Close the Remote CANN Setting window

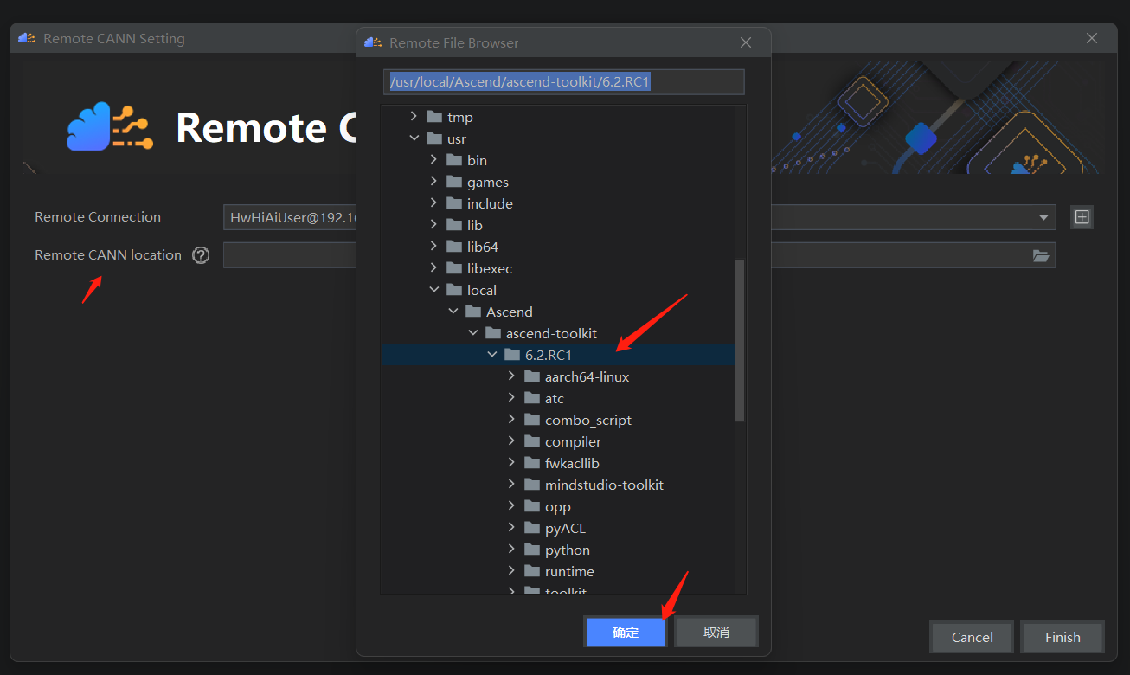pos(1092,38)
